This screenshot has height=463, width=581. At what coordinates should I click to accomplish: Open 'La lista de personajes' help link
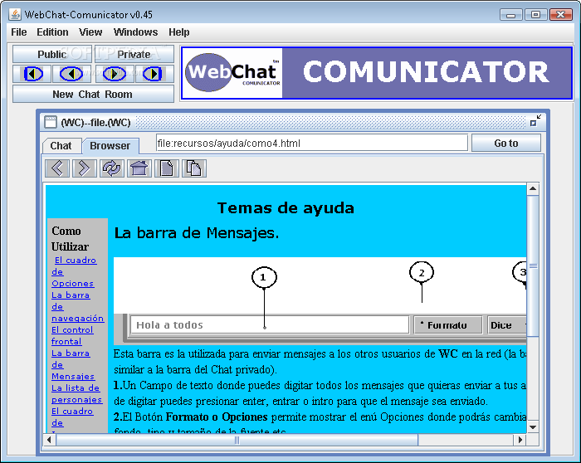(x=76, y=394)
